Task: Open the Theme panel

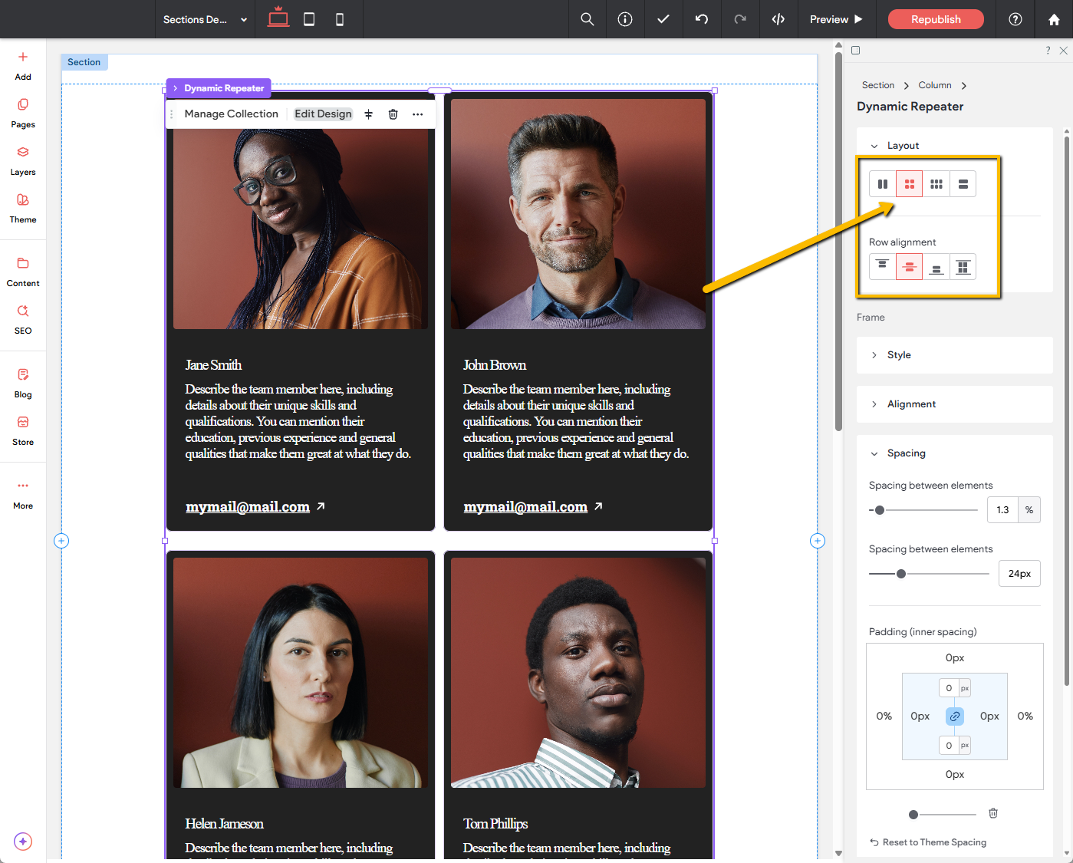Action: 23,209
